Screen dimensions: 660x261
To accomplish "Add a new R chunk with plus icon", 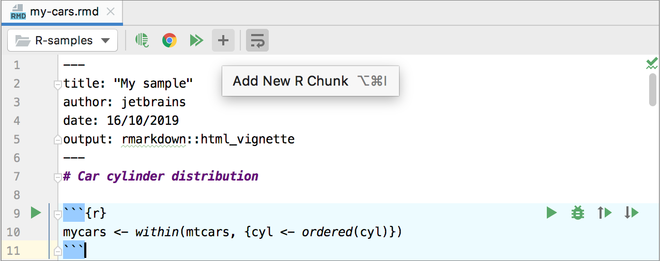I will click(x=223, y=40).
